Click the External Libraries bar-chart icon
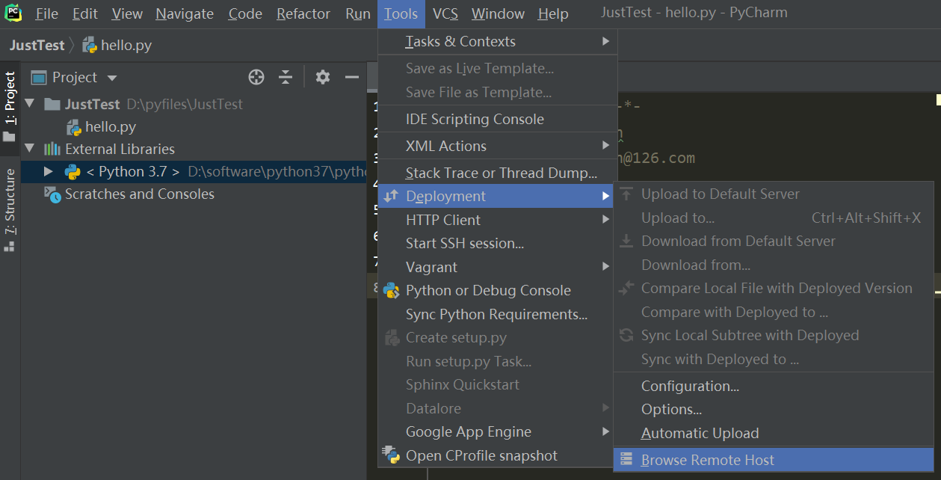 coord(52,149)
